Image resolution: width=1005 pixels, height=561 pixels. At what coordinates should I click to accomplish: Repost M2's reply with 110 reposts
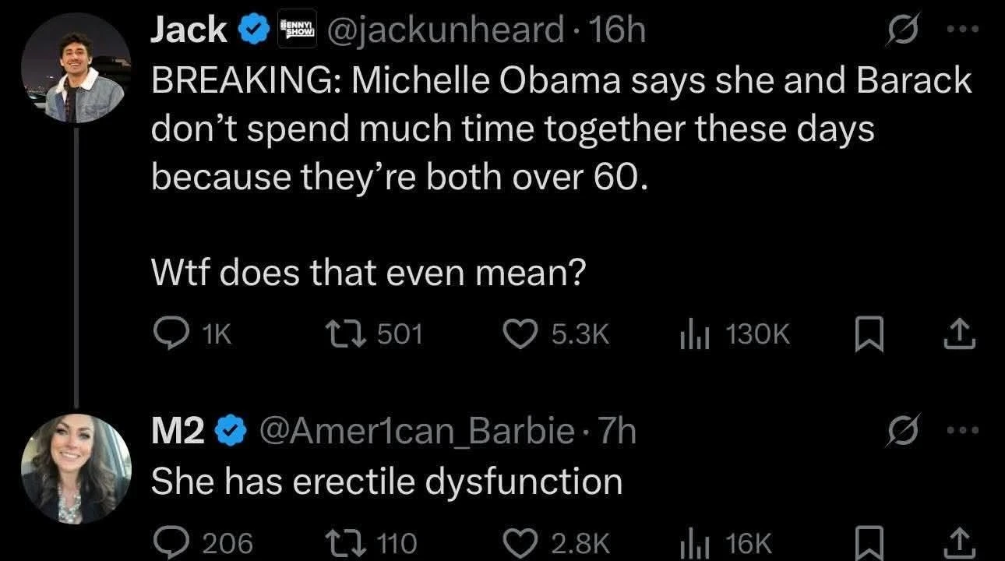tap(347, 542)
